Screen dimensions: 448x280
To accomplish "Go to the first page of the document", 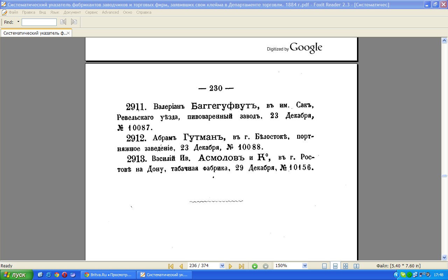I will tap(171, 266).
